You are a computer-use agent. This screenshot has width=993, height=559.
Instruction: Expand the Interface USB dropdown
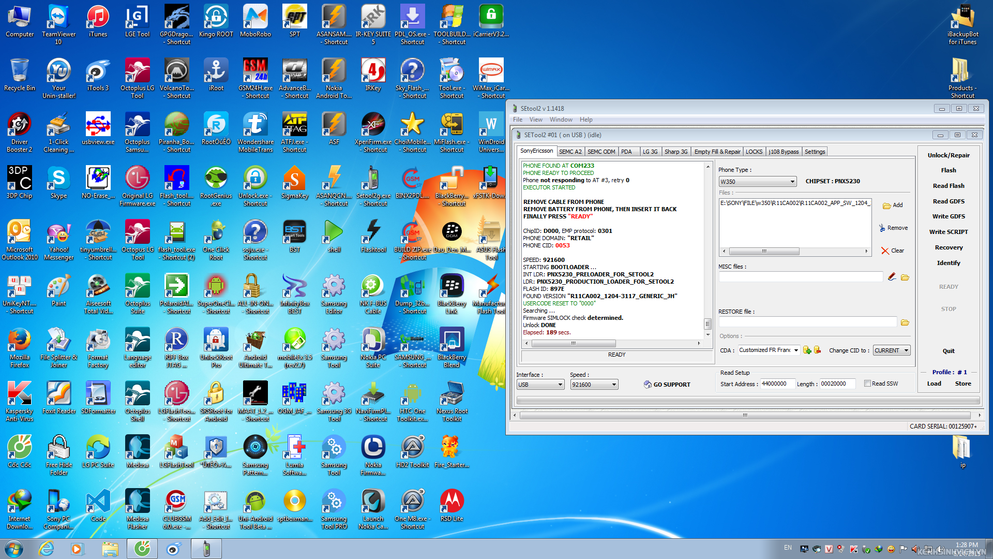[x=560, y=385]
